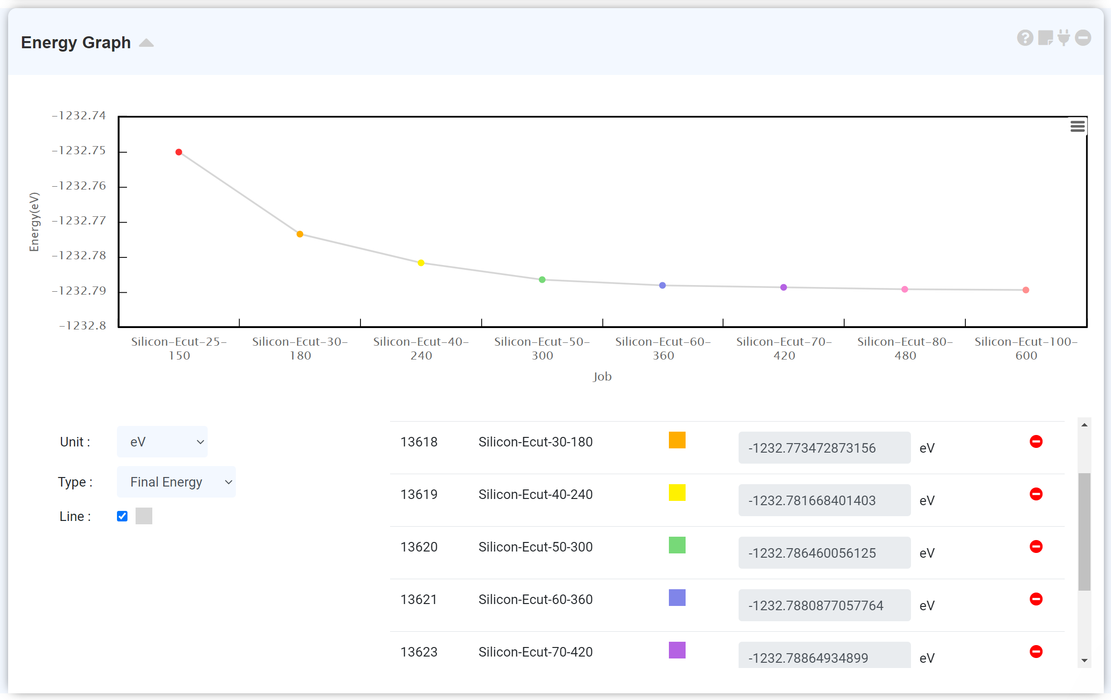Viewport: 1111px width, 700px height.
Task: Click the help question mark icon
Action: [1025, 38]
